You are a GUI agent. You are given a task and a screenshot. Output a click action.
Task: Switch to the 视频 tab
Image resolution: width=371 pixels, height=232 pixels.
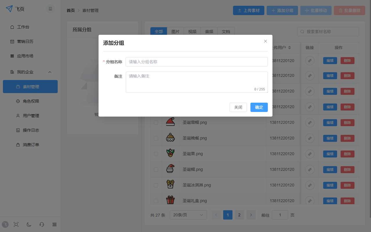(x=192, y=31)
